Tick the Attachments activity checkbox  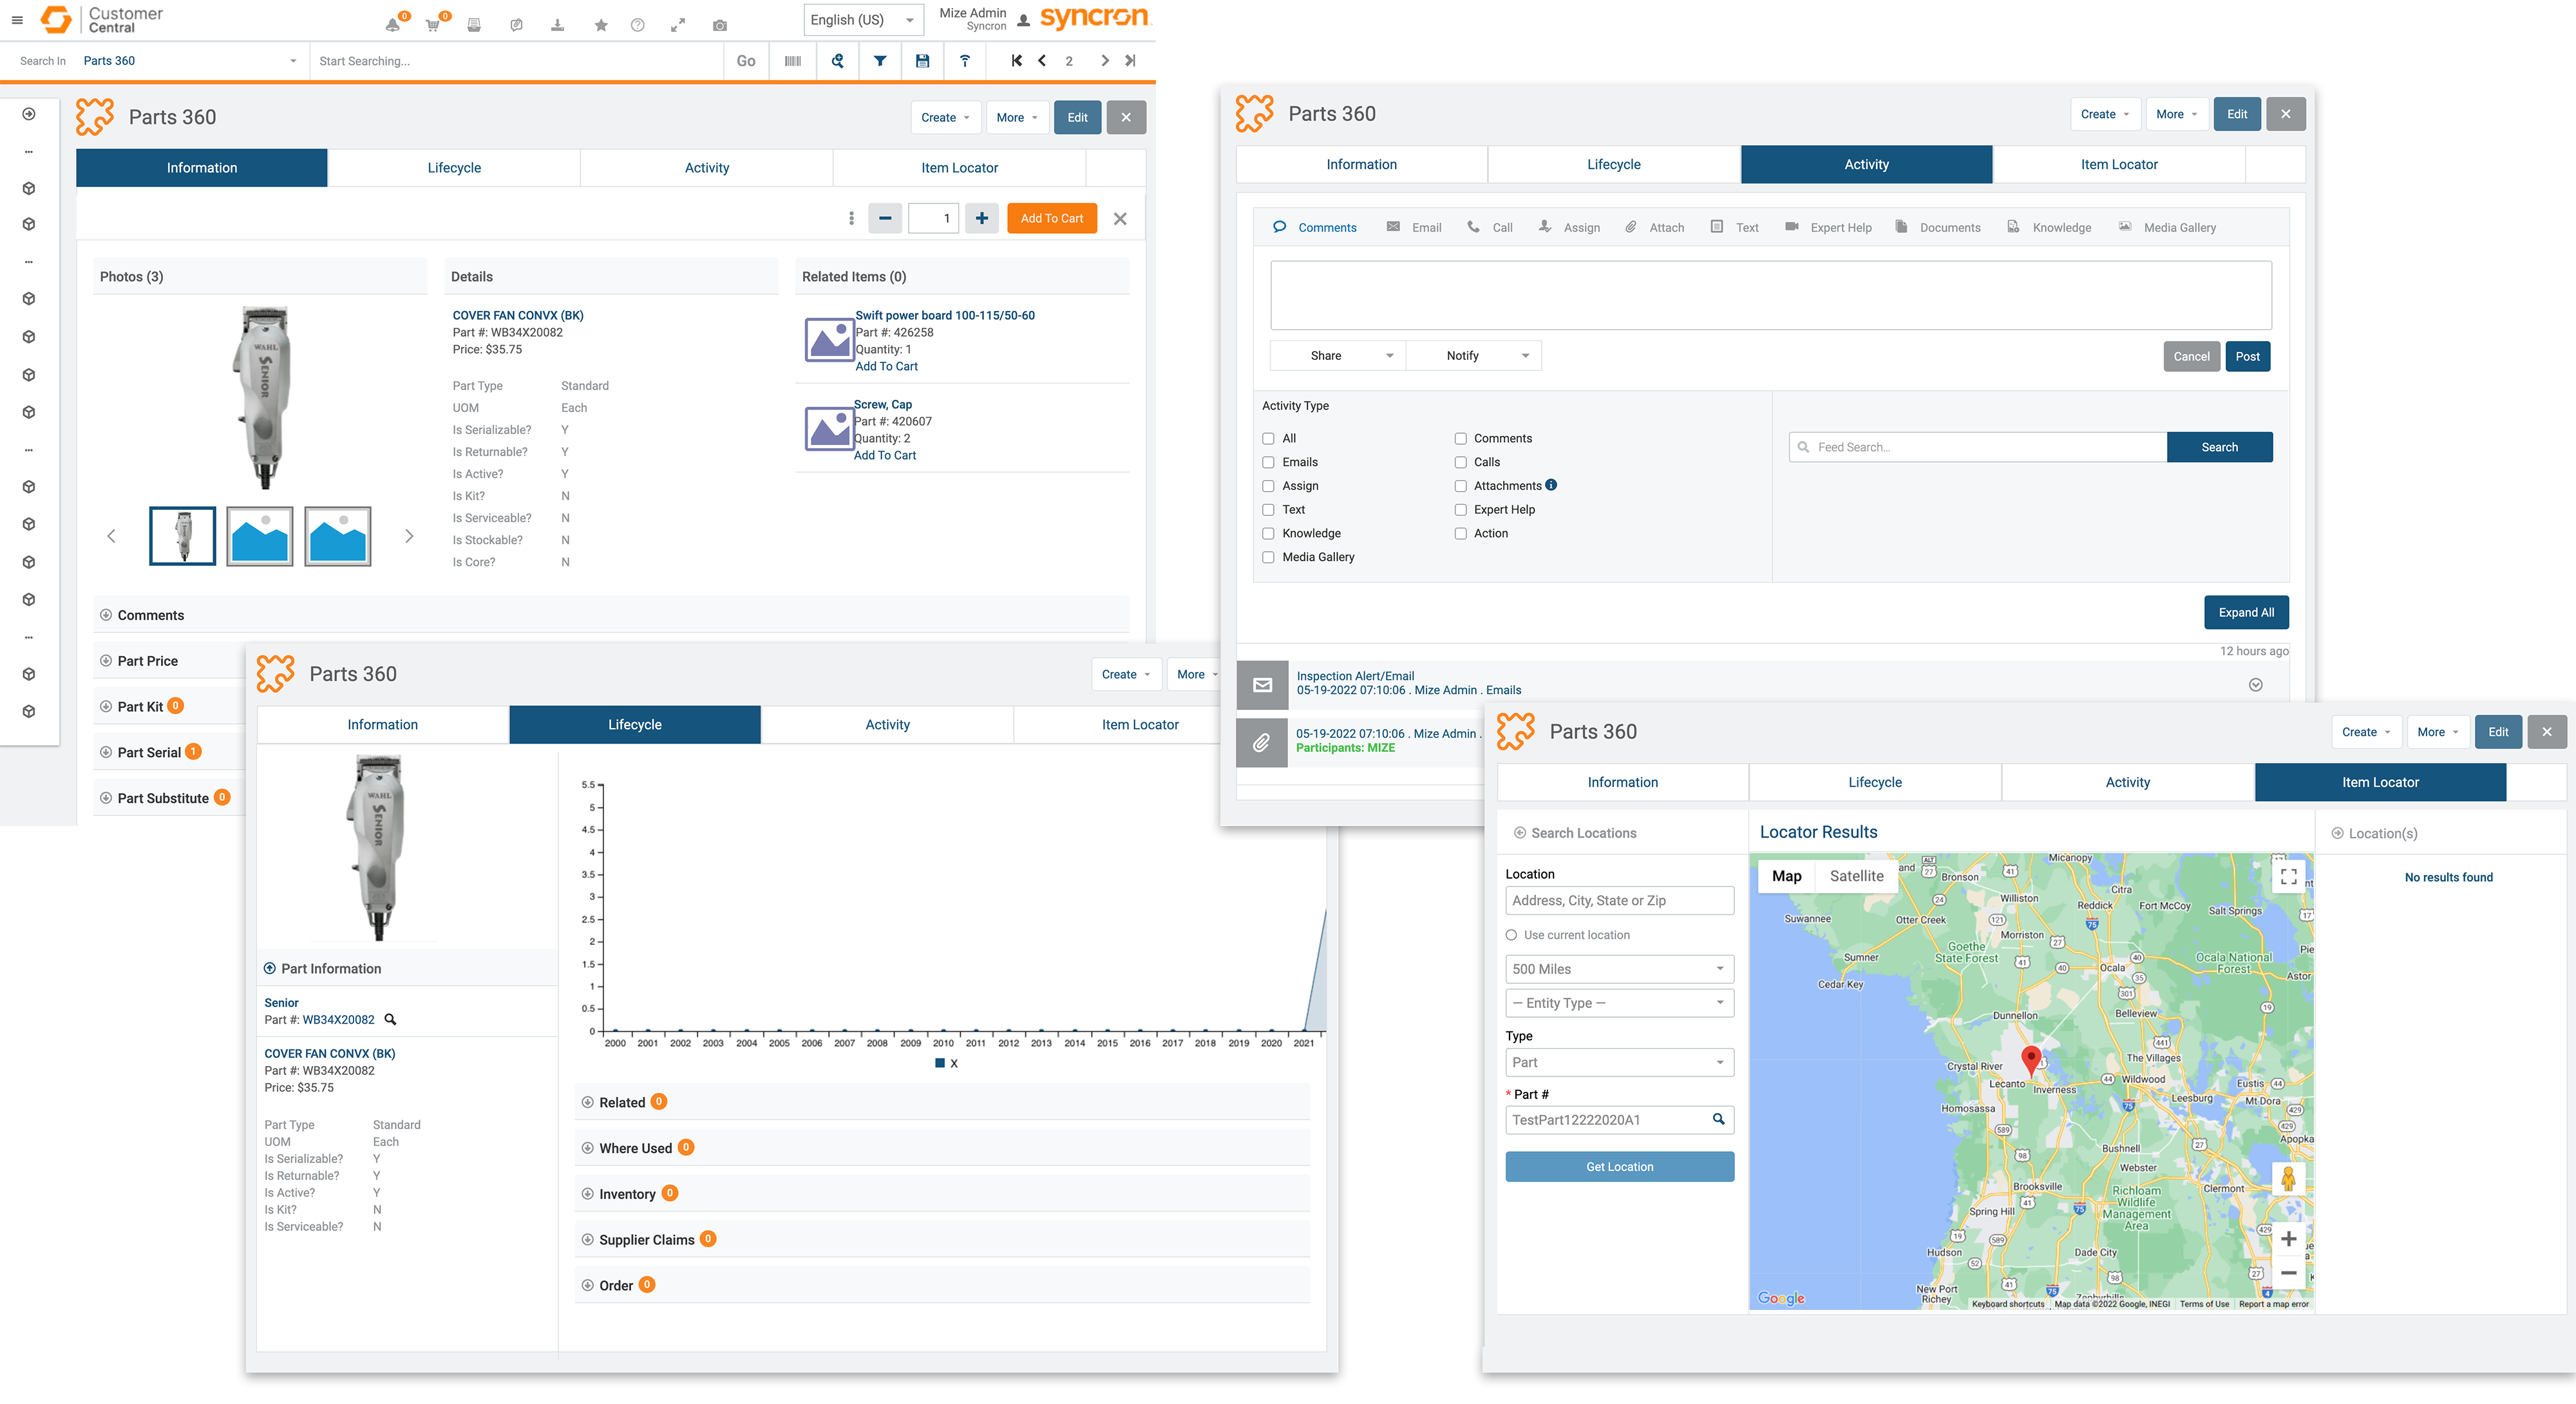tap(1461, 487)
